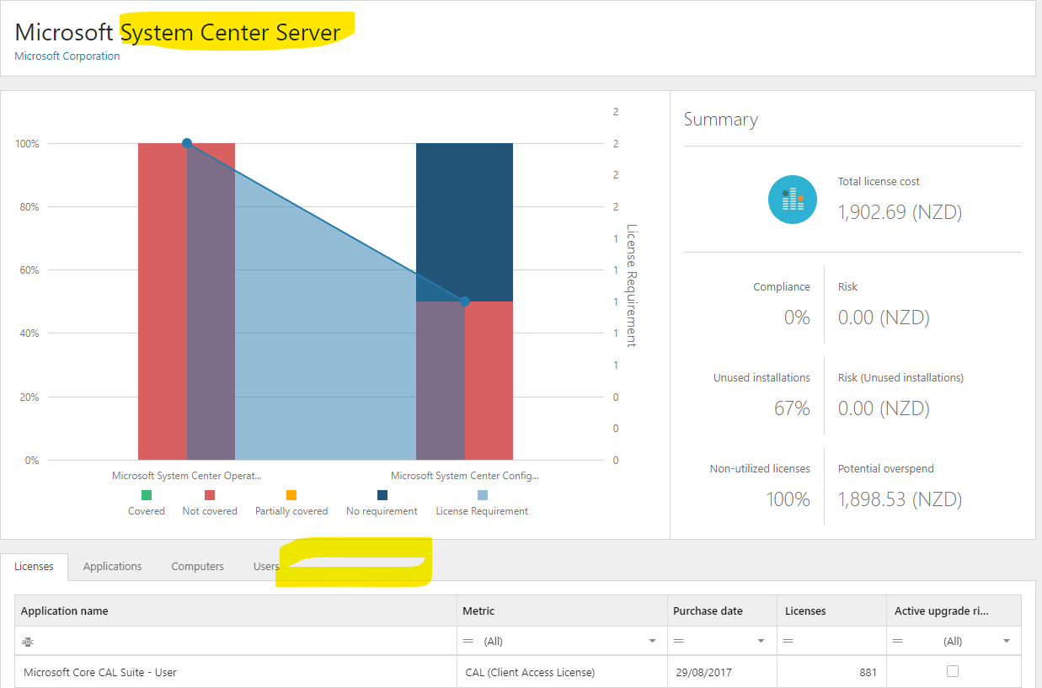Toggle the green Covered legend marker

coord(147,495)
